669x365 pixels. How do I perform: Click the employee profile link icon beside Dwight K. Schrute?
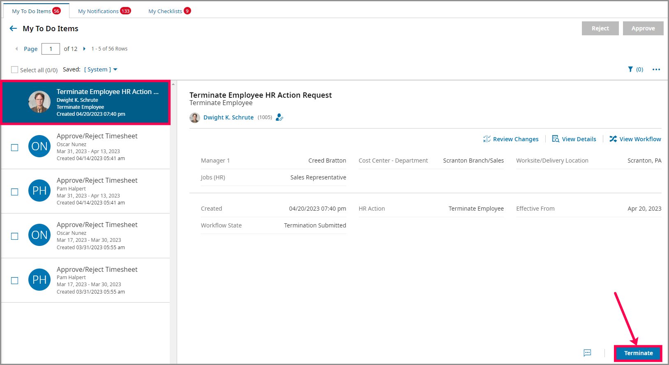point(279,117)
